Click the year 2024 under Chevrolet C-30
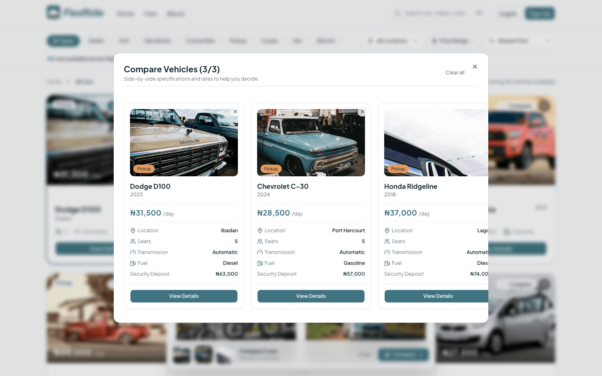This screenshot has height=376, width=602. tap(263, 195)
